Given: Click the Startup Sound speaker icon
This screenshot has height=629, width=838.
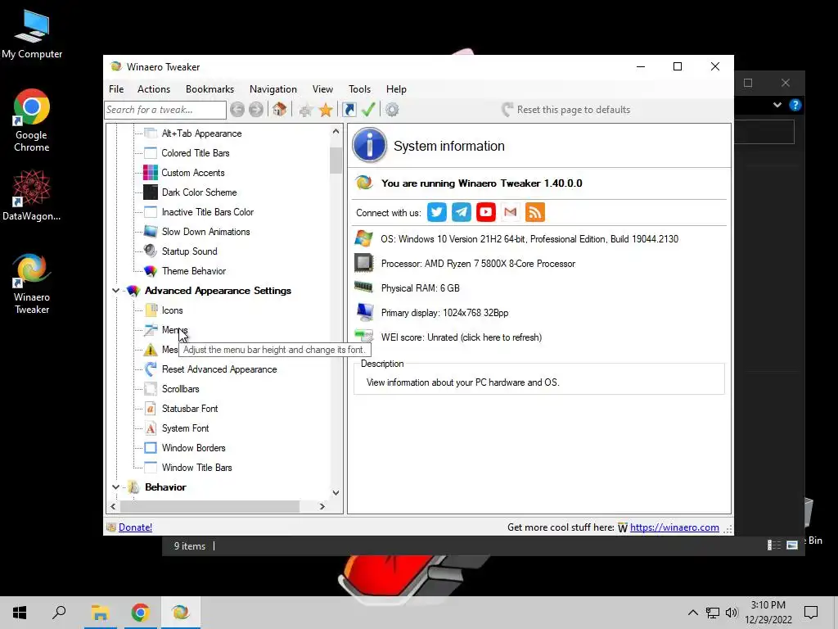Looking at the screenshot, I should (151, 251).
